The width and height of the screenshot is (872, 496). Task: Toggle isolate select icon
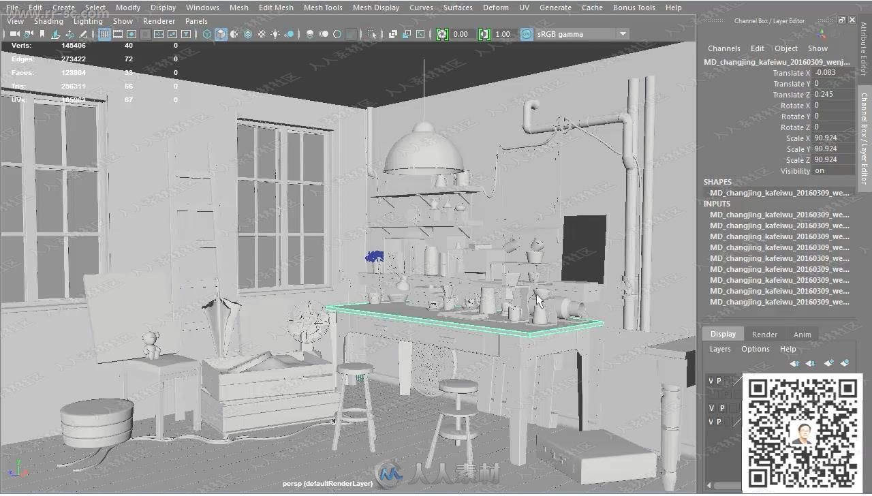click(x=372, y=33)
